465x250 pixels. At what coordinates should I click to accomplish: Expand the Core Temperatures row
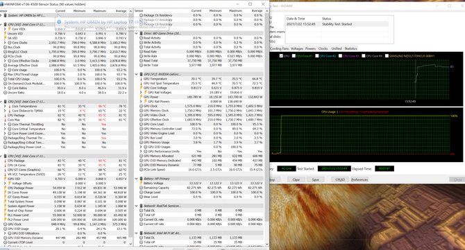coord(5,106)
